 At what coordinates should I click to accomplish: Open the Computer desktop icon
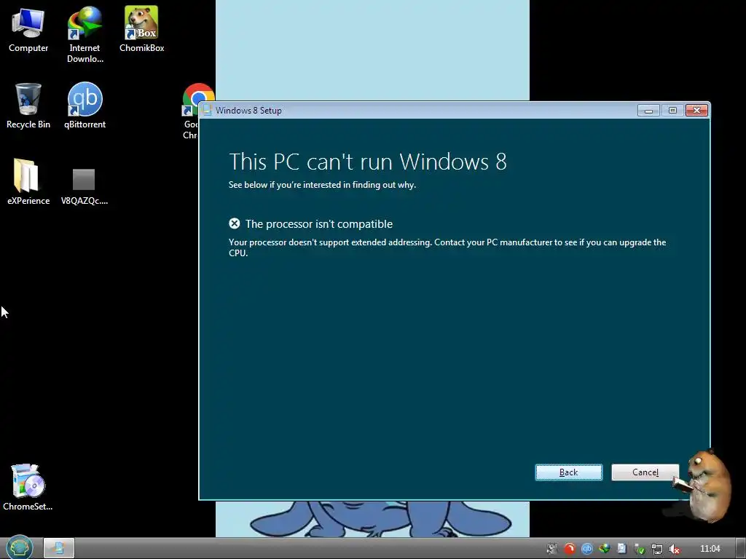[28, 29]
